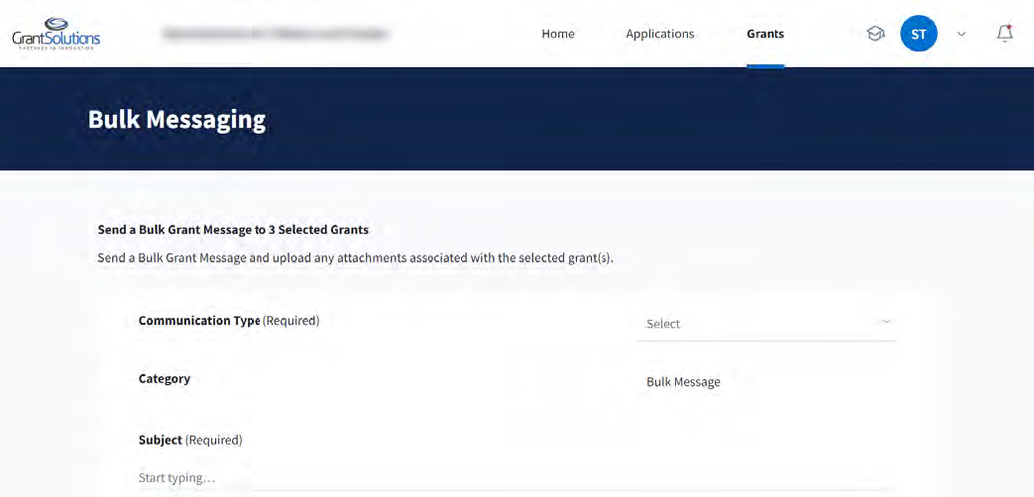Click the GrantSolutions logo
Screen dimensions: 1034x497
57,34
